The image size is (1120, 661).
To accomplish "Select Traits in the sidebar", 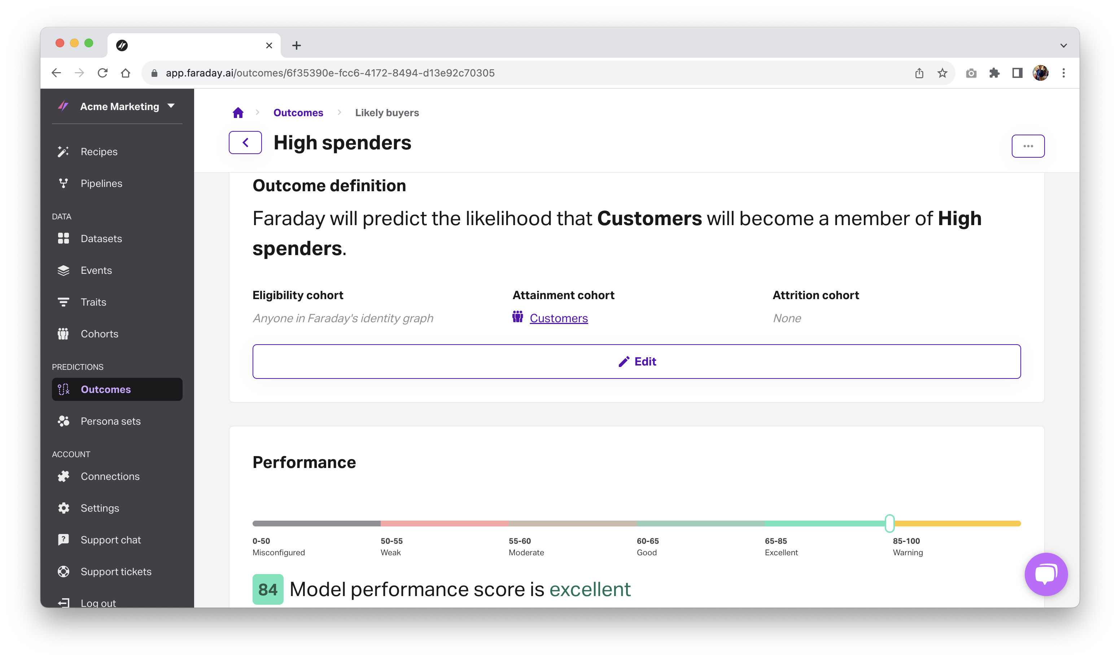I will tap(93, 302).
